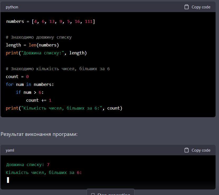219x195 pixels.
Task: Click text 'Результат виконання програми:'
Action: click(39, 134)
